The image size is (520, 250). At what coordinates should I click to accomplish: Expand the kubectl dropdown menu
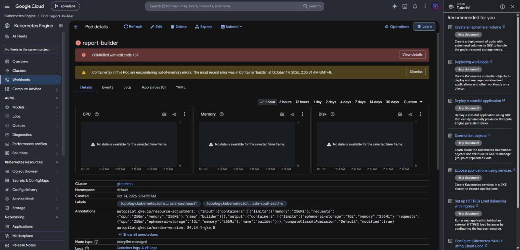point(231,27)
